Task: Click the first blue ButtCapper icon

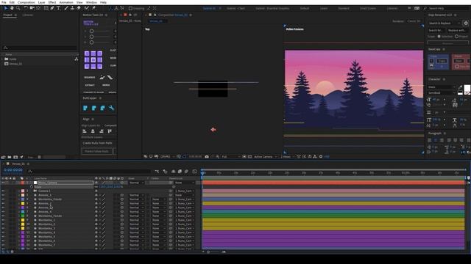Action: (x=85, y=108)
